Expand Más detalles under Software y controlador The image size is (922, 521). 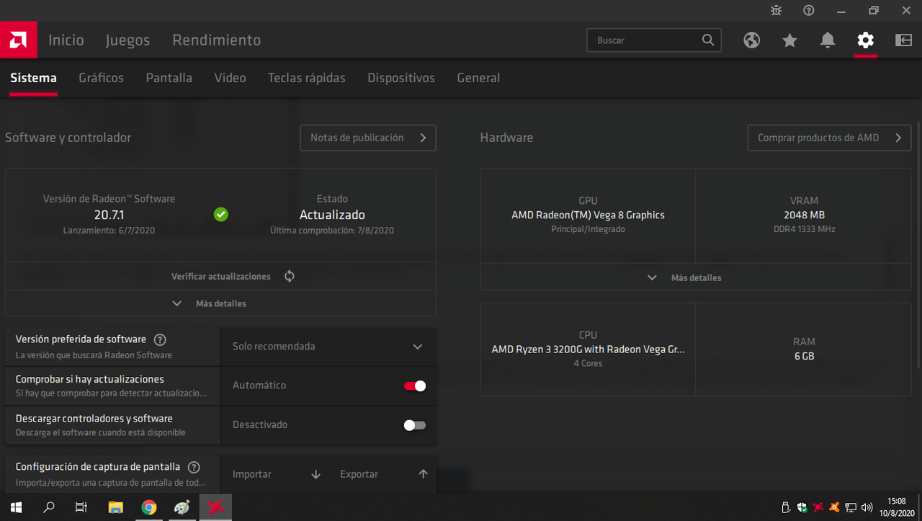tap(220, 303)
